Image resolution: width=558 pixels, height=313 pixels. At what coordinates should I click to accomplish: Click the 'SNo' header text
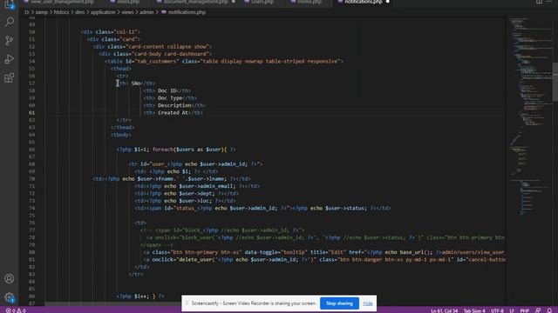click(x=136, y=83)
